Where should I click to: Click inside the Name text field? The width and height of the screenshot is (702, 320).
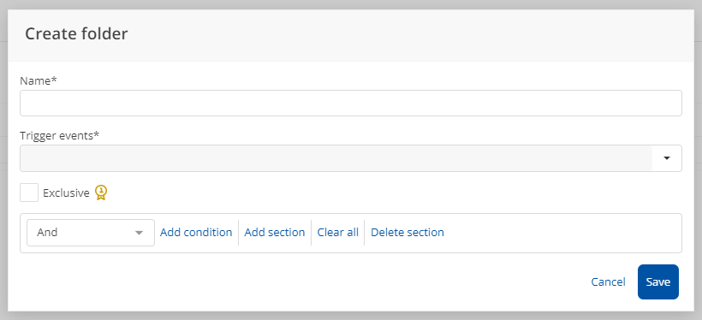(350, 103)
